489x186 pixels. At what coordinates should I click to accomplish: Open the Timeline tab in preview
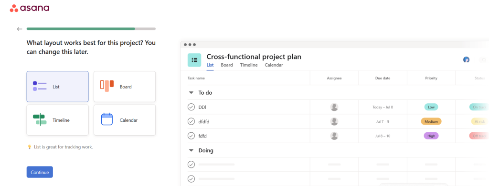(x=249, y=65)
